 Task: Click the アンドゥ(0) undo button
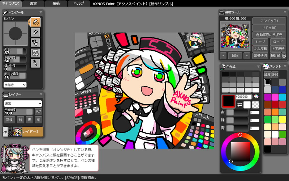(269, 21)
